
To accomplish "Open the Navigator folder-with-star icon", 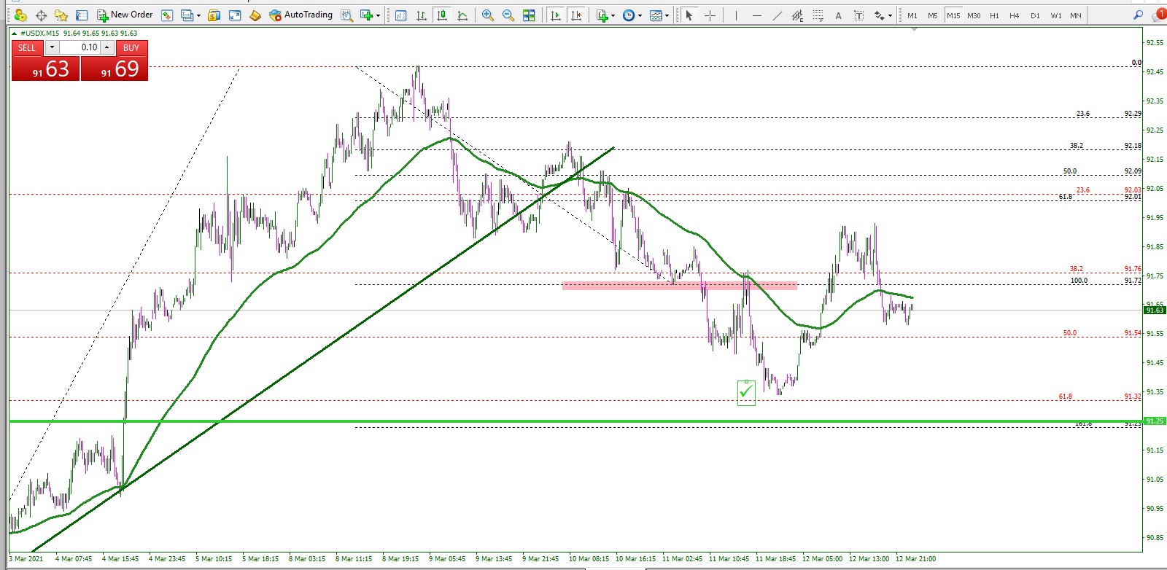I will coord(61,15).
